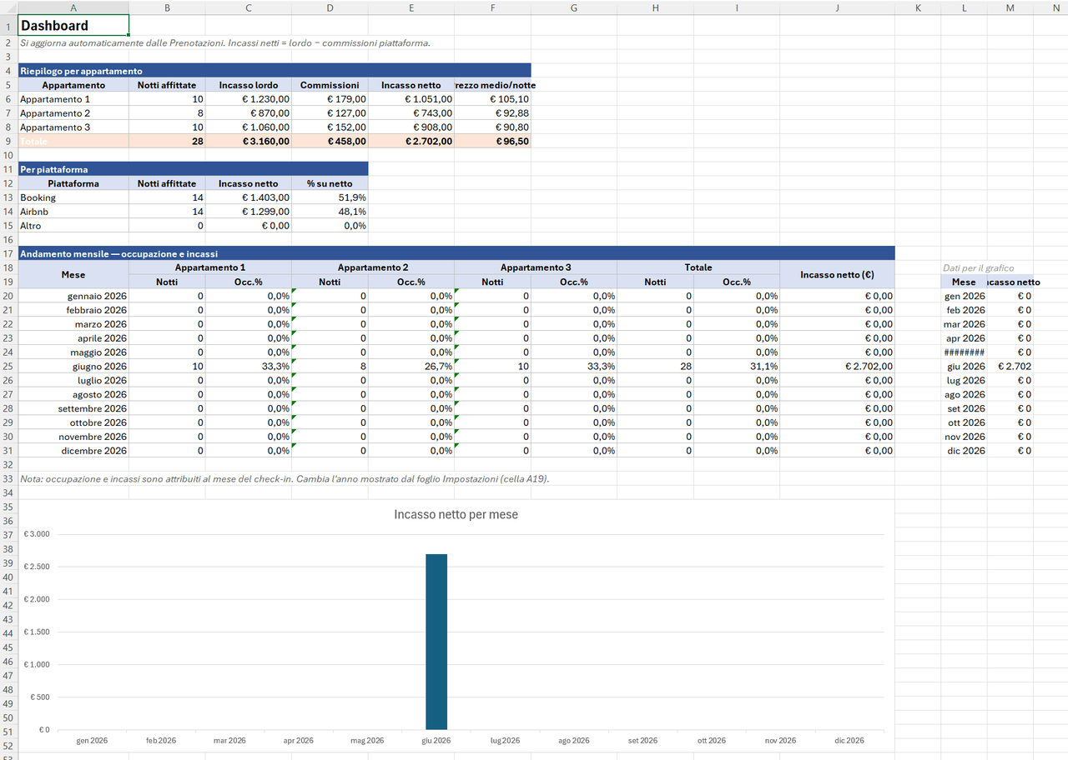This screenshot has width=1068, height=760.
Task: Select the note about check-in month attribution
Action: coord(285,479)
